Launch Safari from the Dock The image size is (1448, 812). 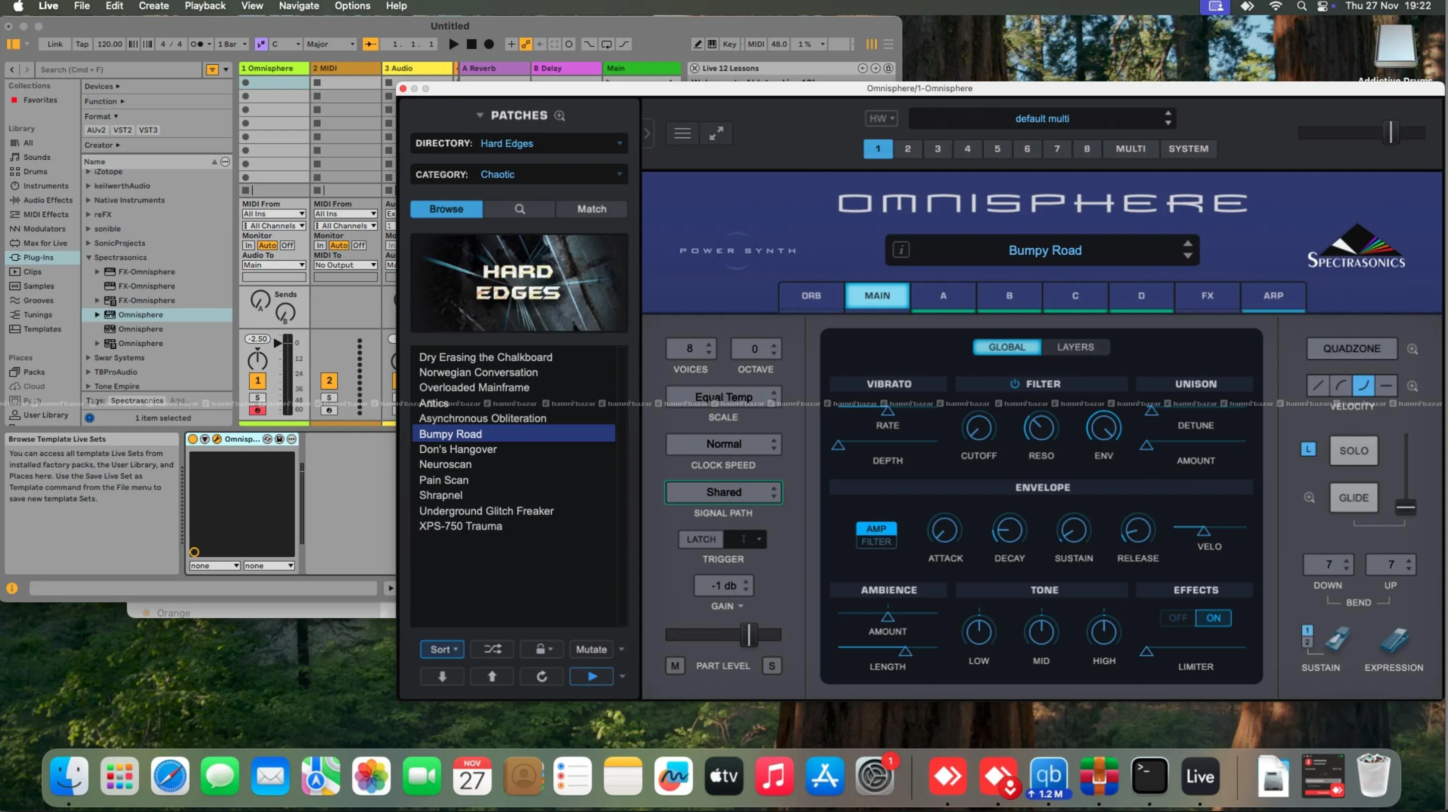coord(170,776)
